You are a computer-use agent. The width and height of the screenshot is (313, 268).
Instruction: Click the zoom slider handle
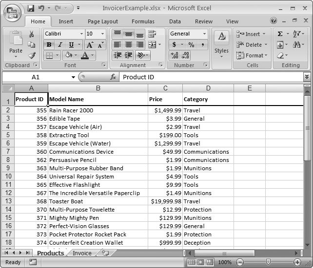(x=269, y=262)
